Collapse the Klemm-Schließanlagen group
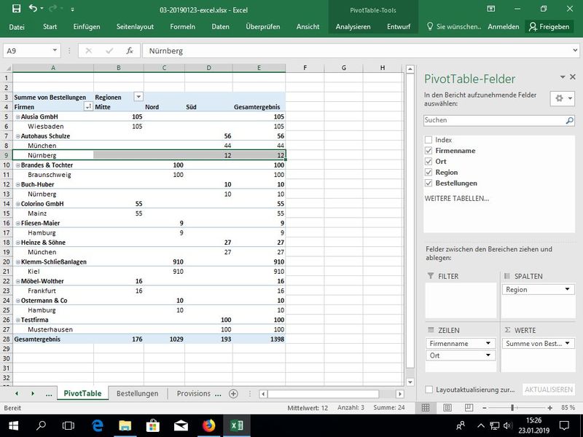Image resolution: width=583 pixels, height=437 pixels. tap(17, 261)
